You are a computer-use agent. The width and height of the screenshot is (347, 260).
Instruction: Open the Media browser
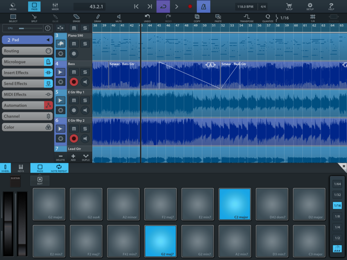13,6
